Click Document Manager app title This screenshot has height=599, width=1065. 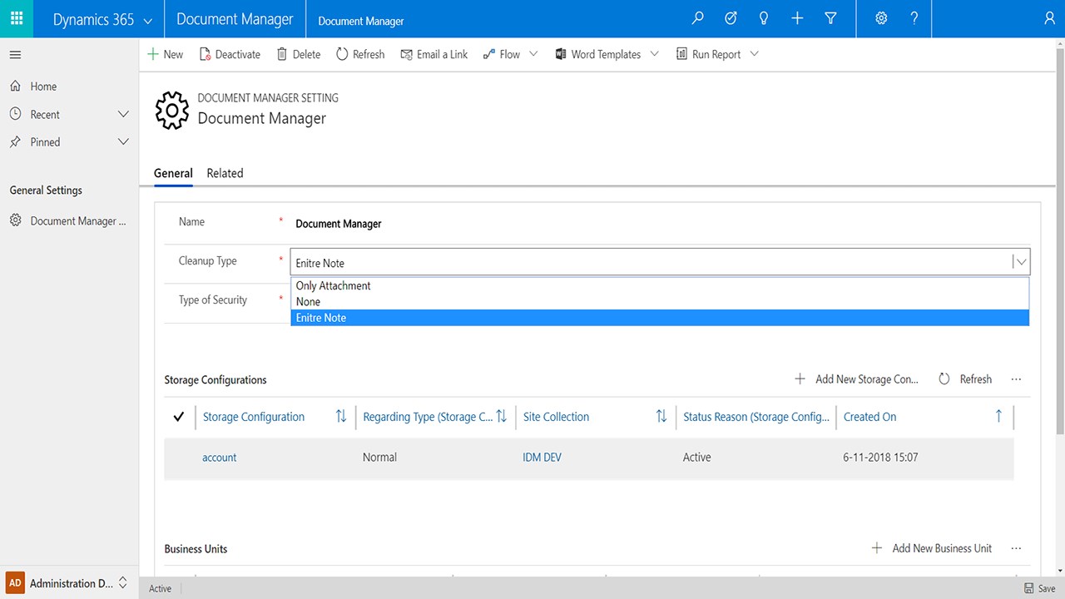click(x=235, y=19)
